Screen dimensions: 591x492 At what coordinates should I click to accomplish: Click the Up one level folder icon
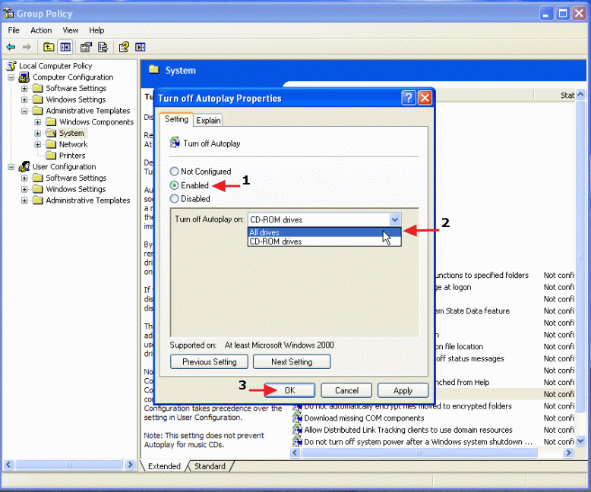tap(49, 47)
